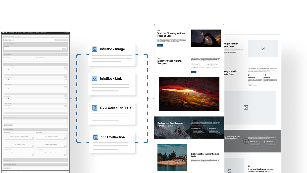The width and height of the screenshot is (307, 173).
Task: Click the Info Blocks breadcrumb link
Action: click(x=13, y=36)
